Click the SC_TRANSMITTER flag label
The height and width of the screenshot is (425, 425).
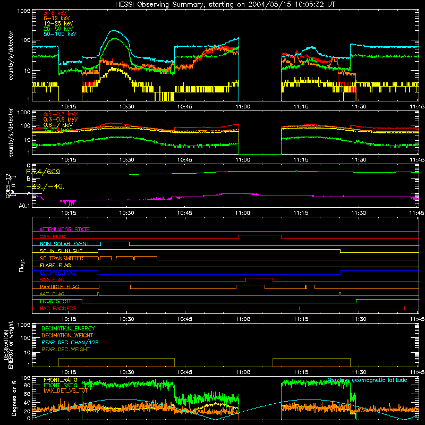(62, 258)
